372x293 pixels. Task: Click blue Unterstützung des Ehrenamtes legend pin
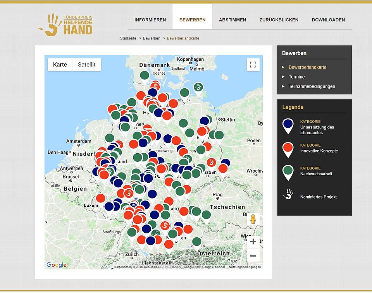click(x=288, y=125)
